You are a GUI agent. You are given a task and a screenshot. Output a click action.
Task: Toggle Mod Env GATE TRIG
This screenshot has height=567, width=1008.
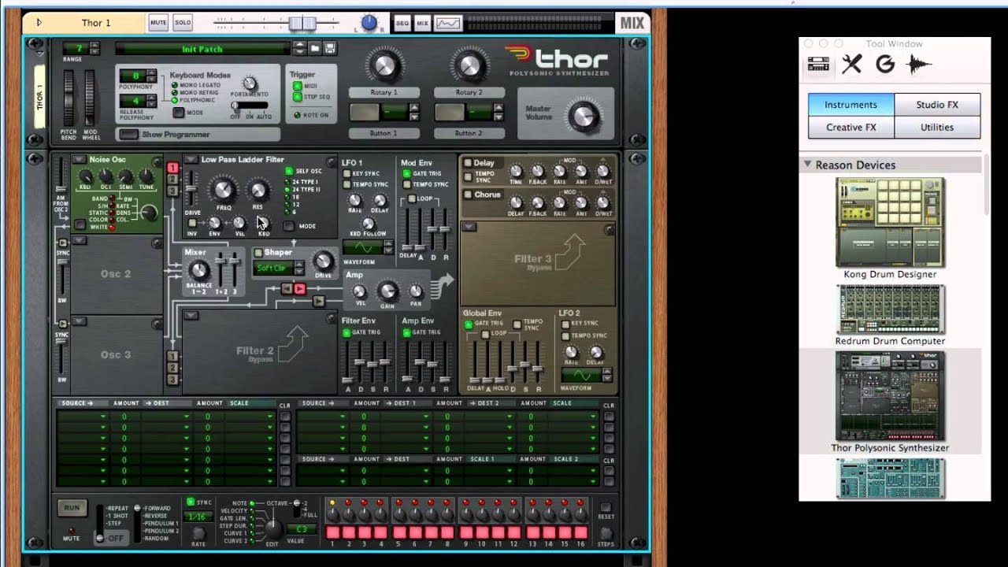[406, 173]
